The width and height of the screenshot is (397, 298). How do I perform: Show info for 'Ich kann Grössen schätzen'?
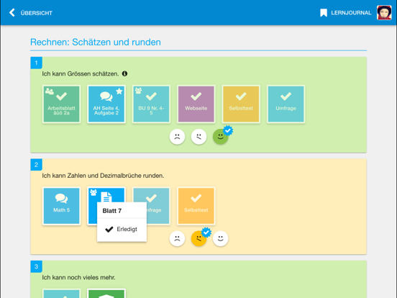point(124,73)
